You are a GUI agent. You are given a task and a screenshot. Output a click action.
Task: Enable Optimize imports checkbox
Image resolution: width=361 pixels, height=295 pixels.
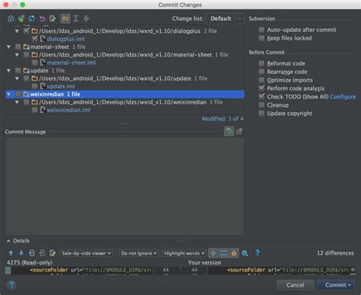[261, 80]
